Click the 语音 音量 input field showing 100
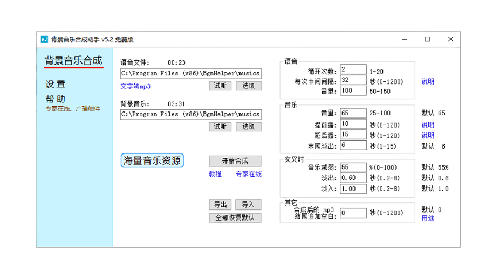The width and height of the screenshot is (499, 280). click(353, 90)
